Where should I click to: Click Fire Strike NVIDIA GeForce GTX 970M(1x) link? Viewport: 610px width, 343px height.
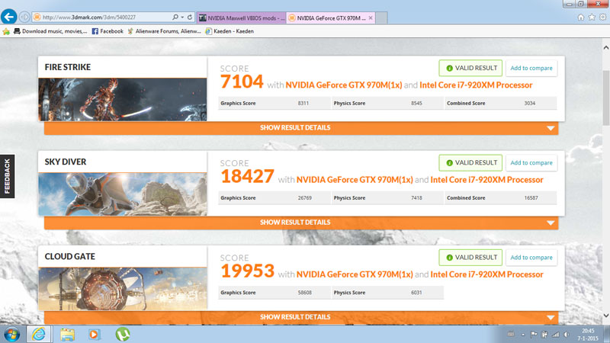click(x=344, y=85)
